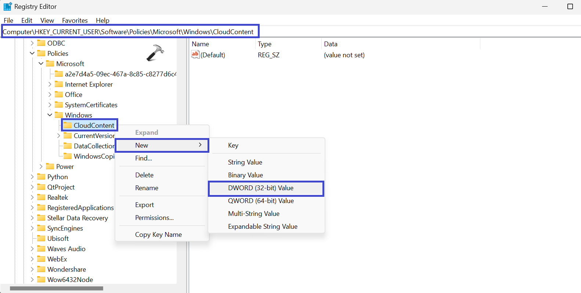Expand the Office key chevron
This screenshot has width=581, height=293.
point(50,94)
